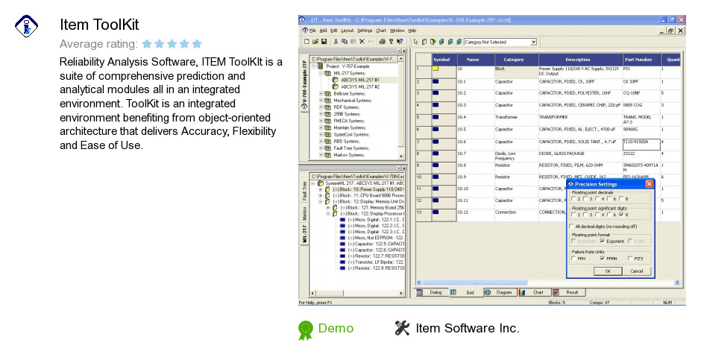Viewport: 701px width, 363px height.
Task: Click the Undo arrow toolbar icon
Action: tap(370, 42)
